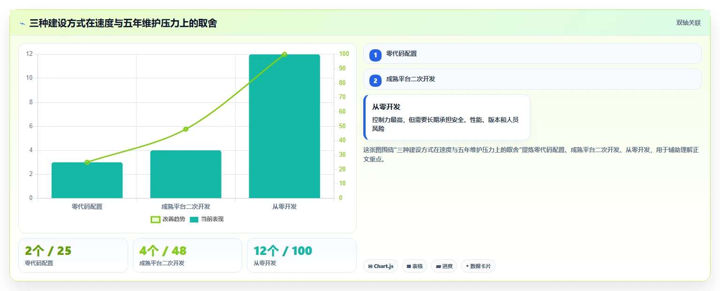The image size is (720, 291).
Task: Open the 4个 / 48 stat card
Action: tap(187, 255)
